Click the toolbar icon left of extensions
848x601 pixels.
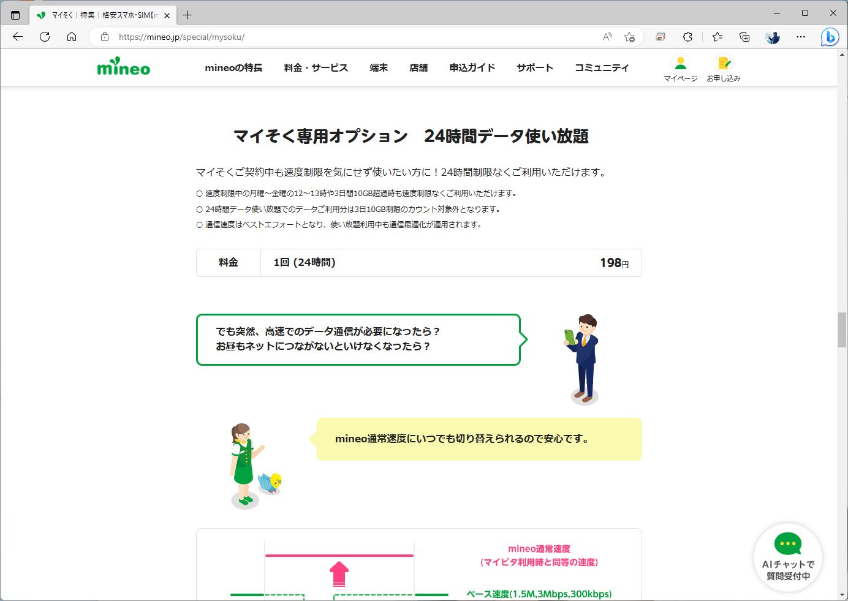coord(661,37)
